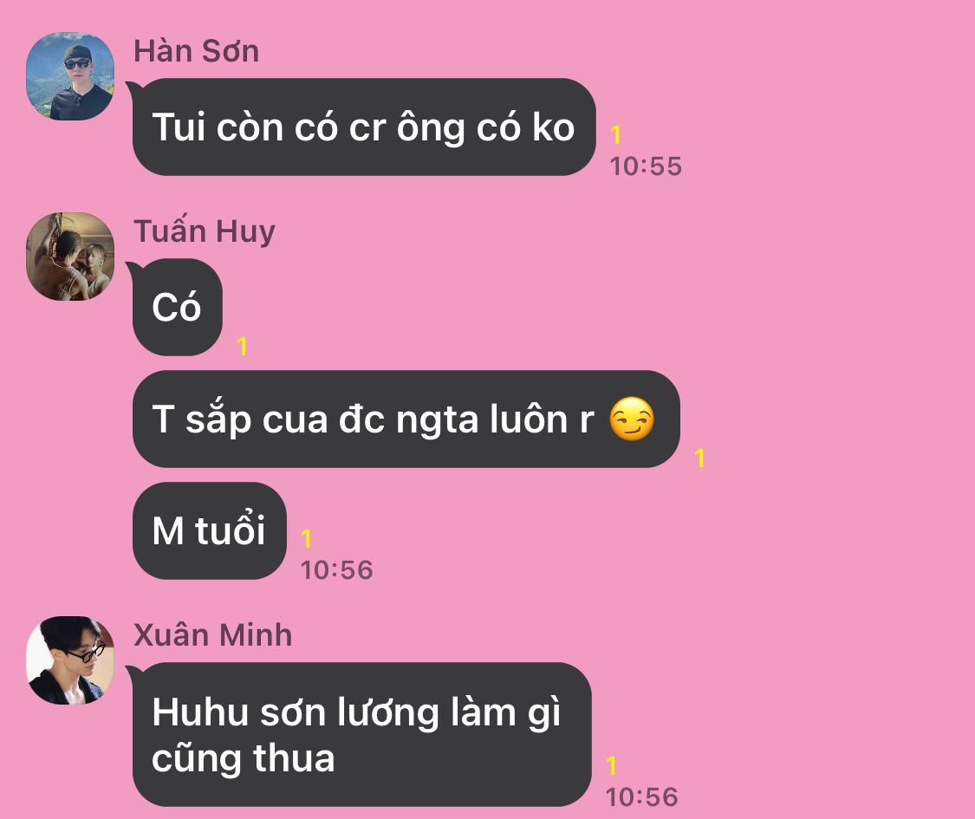This screenshot has width=975, height=819.
Task: Click the sender name Xuân Minh
Action: pos(212,635)
